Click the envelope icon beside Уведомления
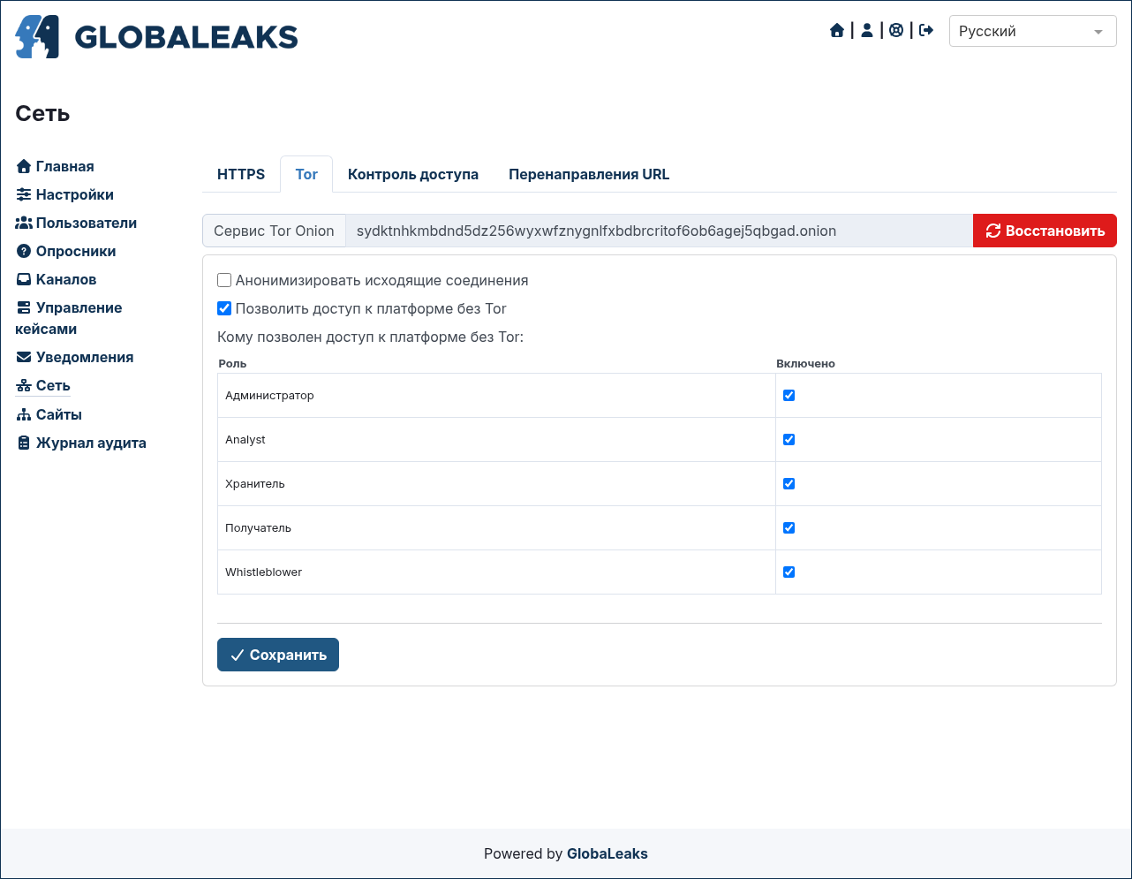Viewport: 1132px width, 879px height. [x=24, y=357]
